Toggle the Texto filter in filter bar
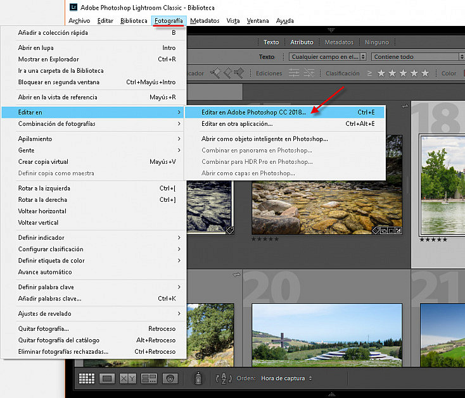 click(271, 42)
